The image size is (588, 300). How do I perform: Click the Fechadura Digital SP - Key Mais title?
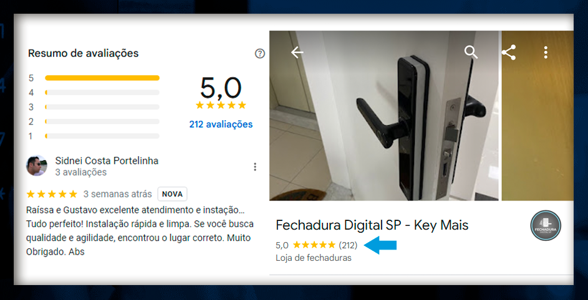click(372, 225)
